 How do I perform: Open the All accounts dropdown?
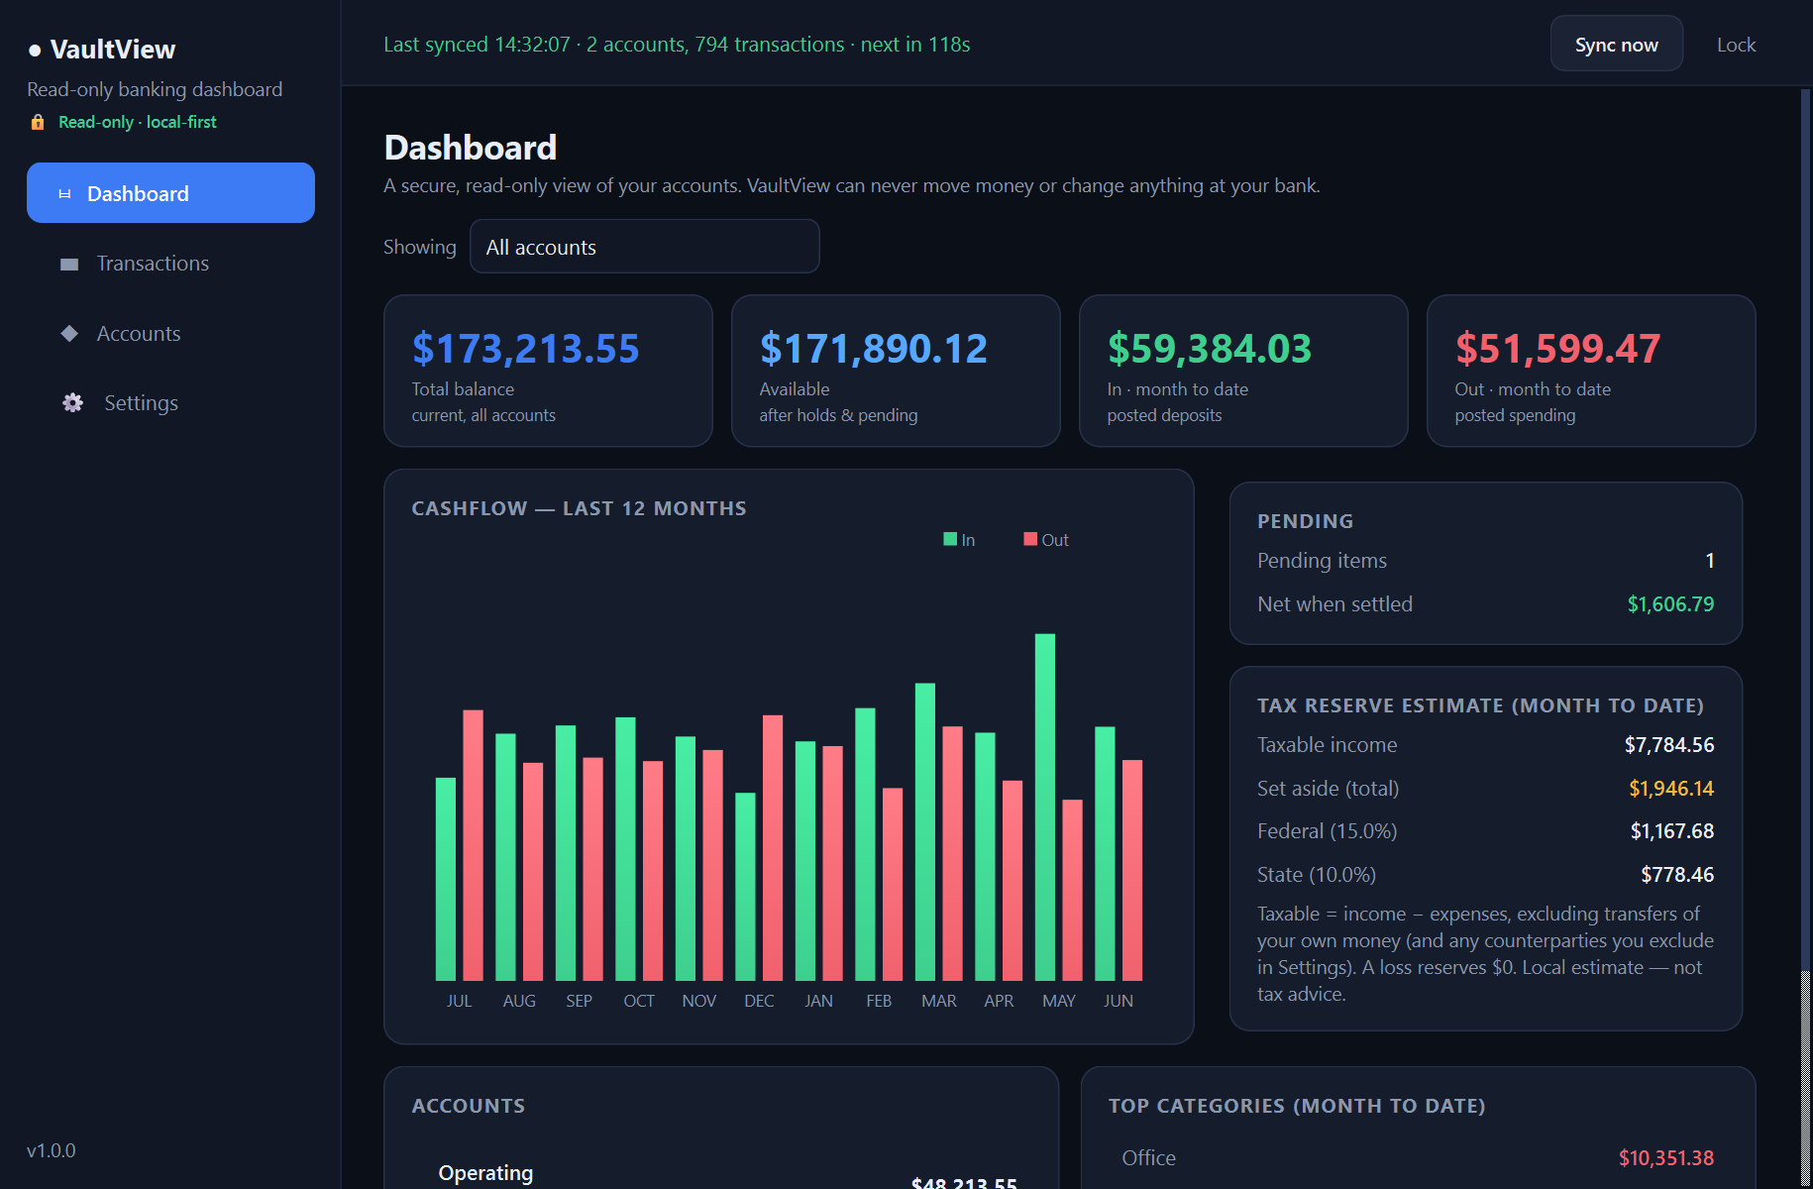click(644, 247)
